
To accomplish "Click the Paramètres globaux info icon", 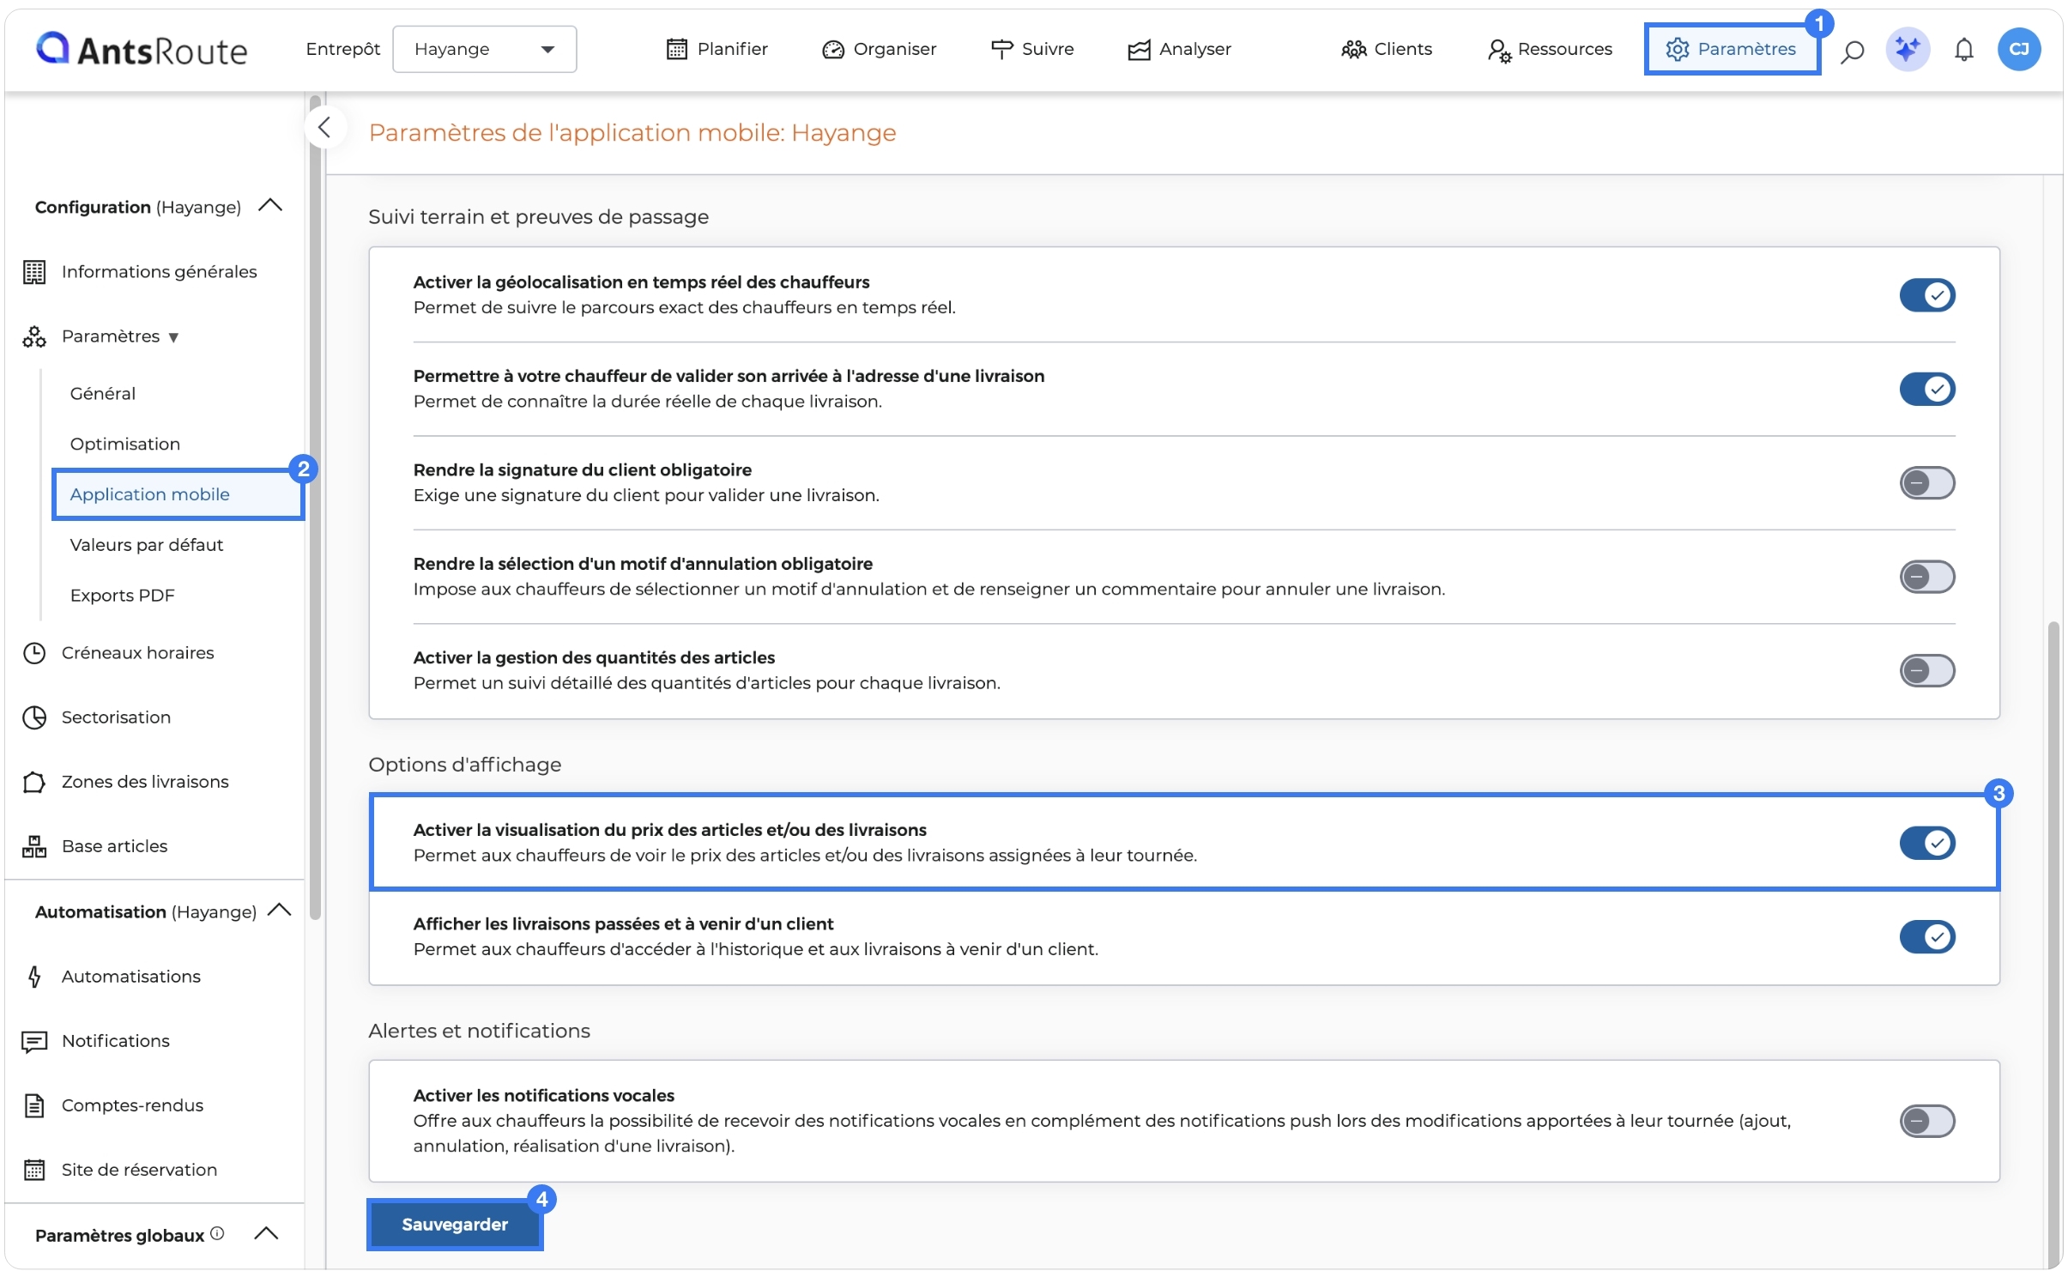I will coord(217,1233).
